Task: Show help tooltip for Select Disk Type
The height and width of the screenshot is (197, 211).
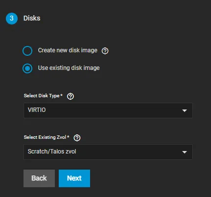Action: (x=70, y=96)
